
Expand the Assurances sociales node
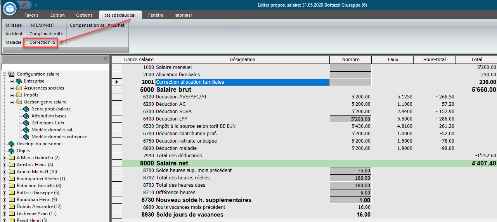pos(12,88)
